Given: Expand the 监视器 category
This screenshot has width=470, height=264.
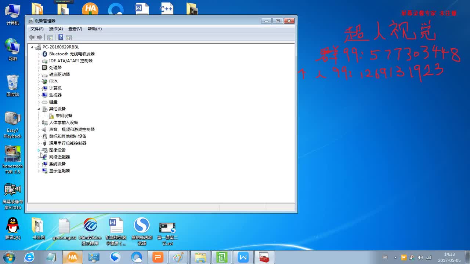Looking at the screenshot, I should tap(39, 95).
